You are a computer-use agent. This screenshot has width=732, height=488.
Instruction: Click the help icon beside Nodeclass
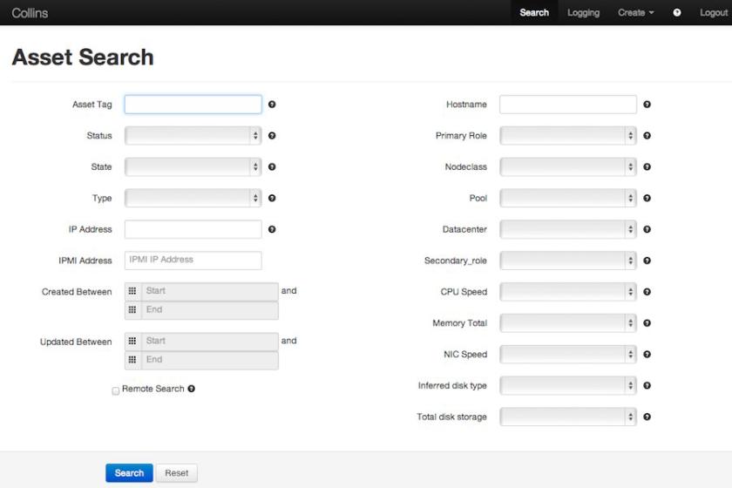647,166
